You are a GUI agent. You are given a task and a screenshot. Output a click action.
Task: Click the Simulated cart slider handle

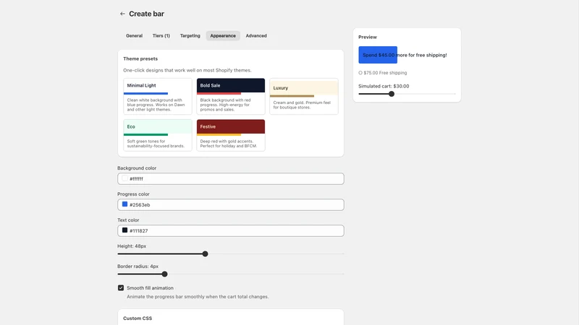392,94
